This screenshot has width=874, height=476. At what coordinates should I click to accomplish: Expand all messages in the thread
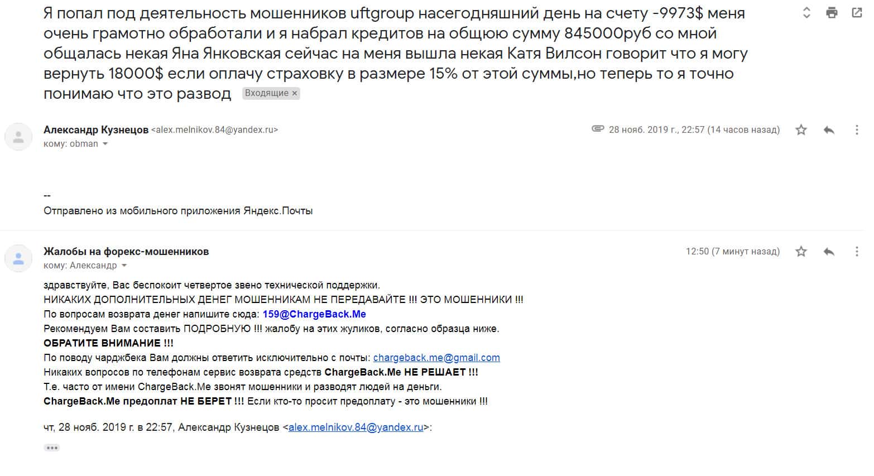click(806, 13)
